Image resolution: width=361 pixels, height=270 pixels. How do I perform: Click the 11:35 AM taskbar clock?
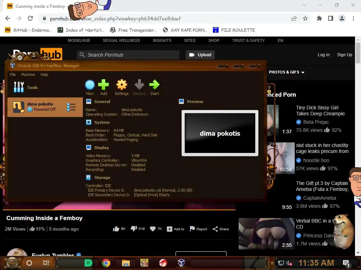[x=316, y=263]
